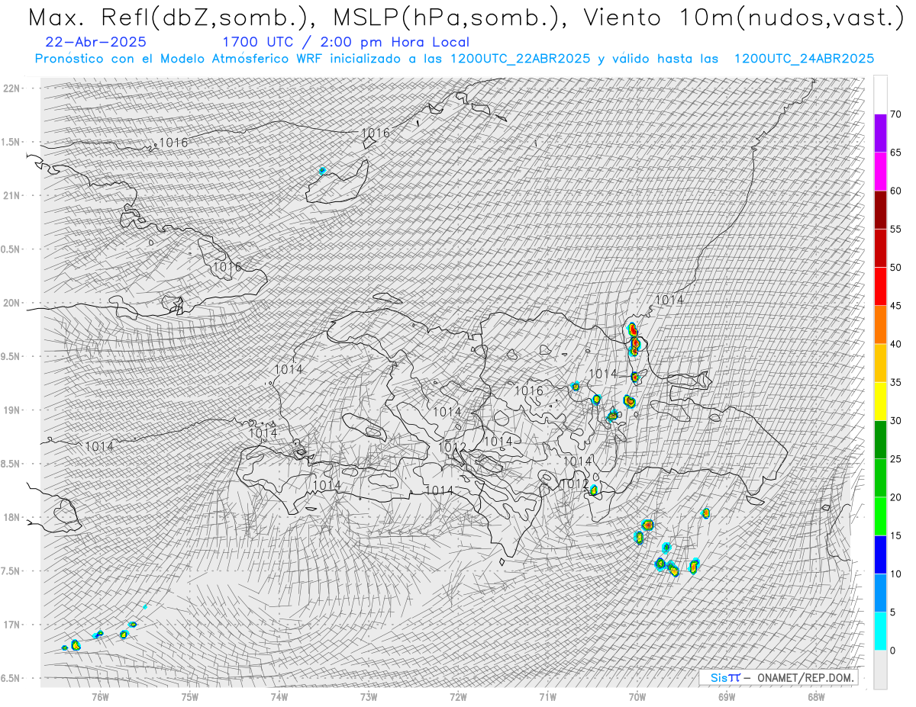Select the '25' value on the colorbar
This screenshot has width=916, height=707.
(896, 458)
